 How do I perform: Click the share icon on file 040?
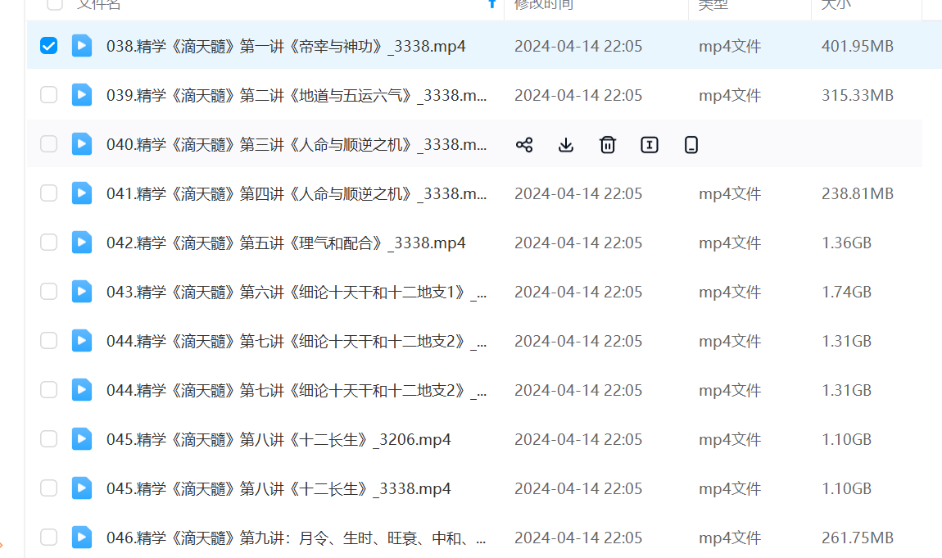(524, 145)
